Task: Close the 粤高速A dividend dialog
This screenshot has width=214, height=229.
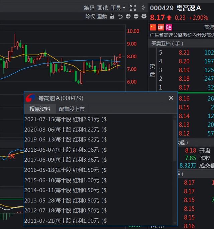Action: pyautogui.click(x=171, y=98)
